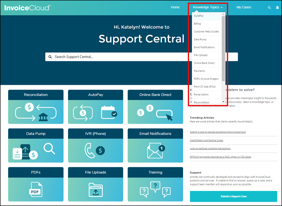Click the 'Support Central' title text

(141, 39)
